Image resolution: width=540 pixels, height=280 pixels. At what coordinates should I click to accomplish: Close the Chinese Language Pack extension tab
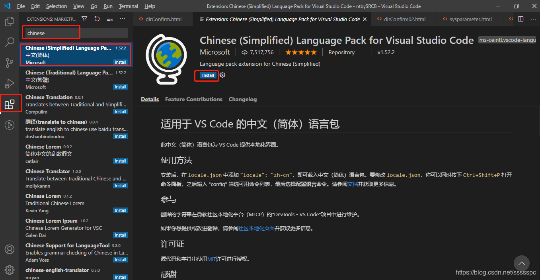[x=365, y=19]
